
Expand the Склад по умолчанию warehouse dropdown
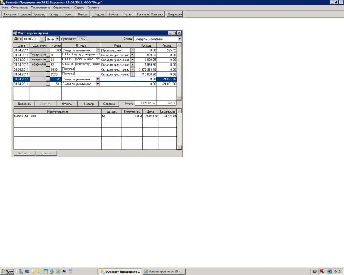[x=179, y=39]
